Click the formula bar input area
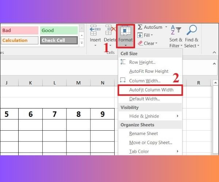Viewport: 219px width, 182px height. point(59,68)
